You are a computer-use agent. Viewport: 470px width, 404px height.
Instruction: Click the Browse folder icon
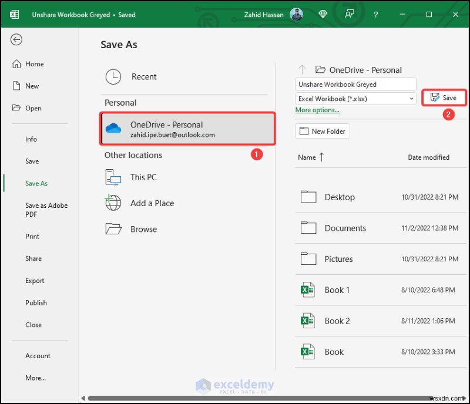(x=113, y=228)
